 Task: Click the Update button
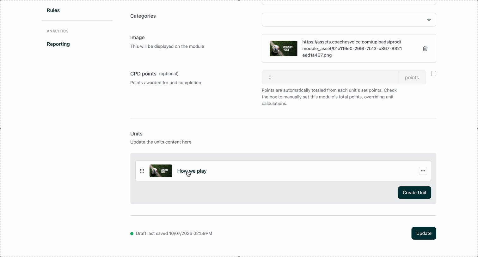pyautogui.click(x=424, y=233)
